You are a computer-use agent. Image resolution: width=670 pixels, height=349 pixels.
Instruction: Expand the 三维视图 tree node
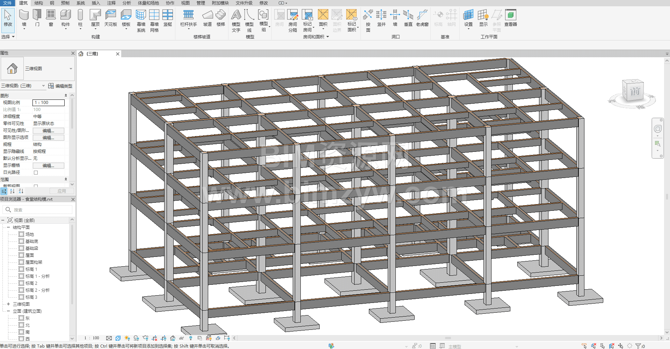(x=8, y=304)
